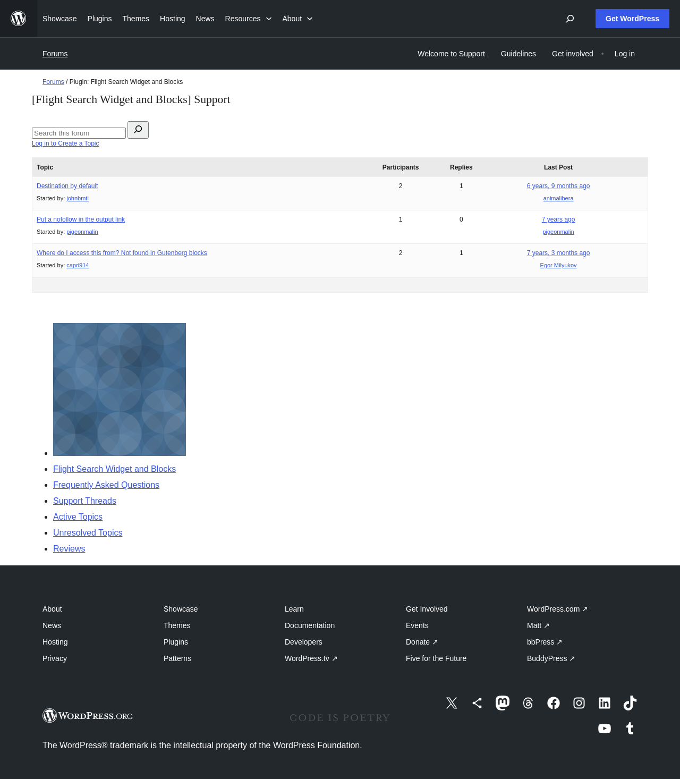Open Support Threads
680x779 pixels.
84,501
